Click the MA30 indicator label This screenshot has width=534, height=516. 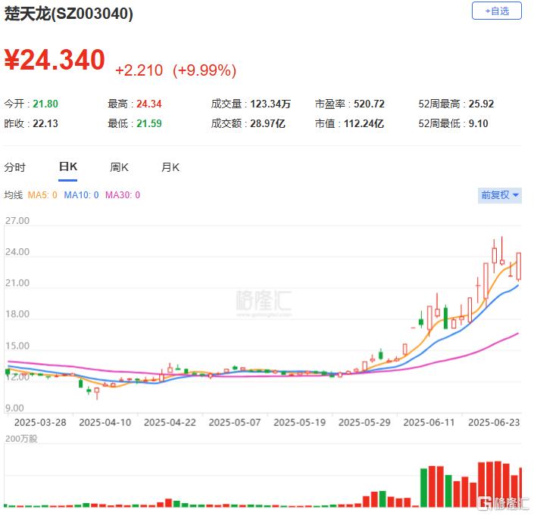[x=122, y=195]
